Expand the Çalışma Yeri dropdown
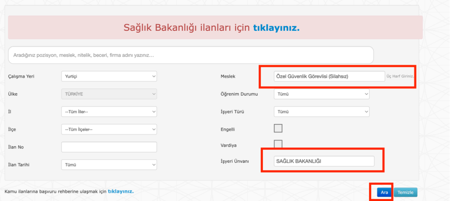 click(x=109, y=76)
